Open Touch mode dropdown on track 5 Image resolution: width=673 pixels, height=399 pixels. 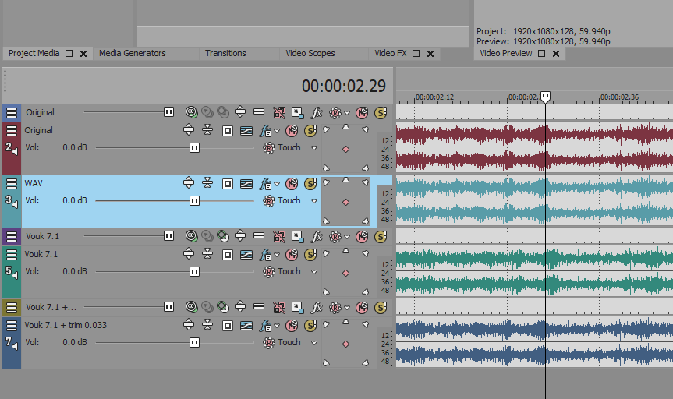click(x=315, y=272)
